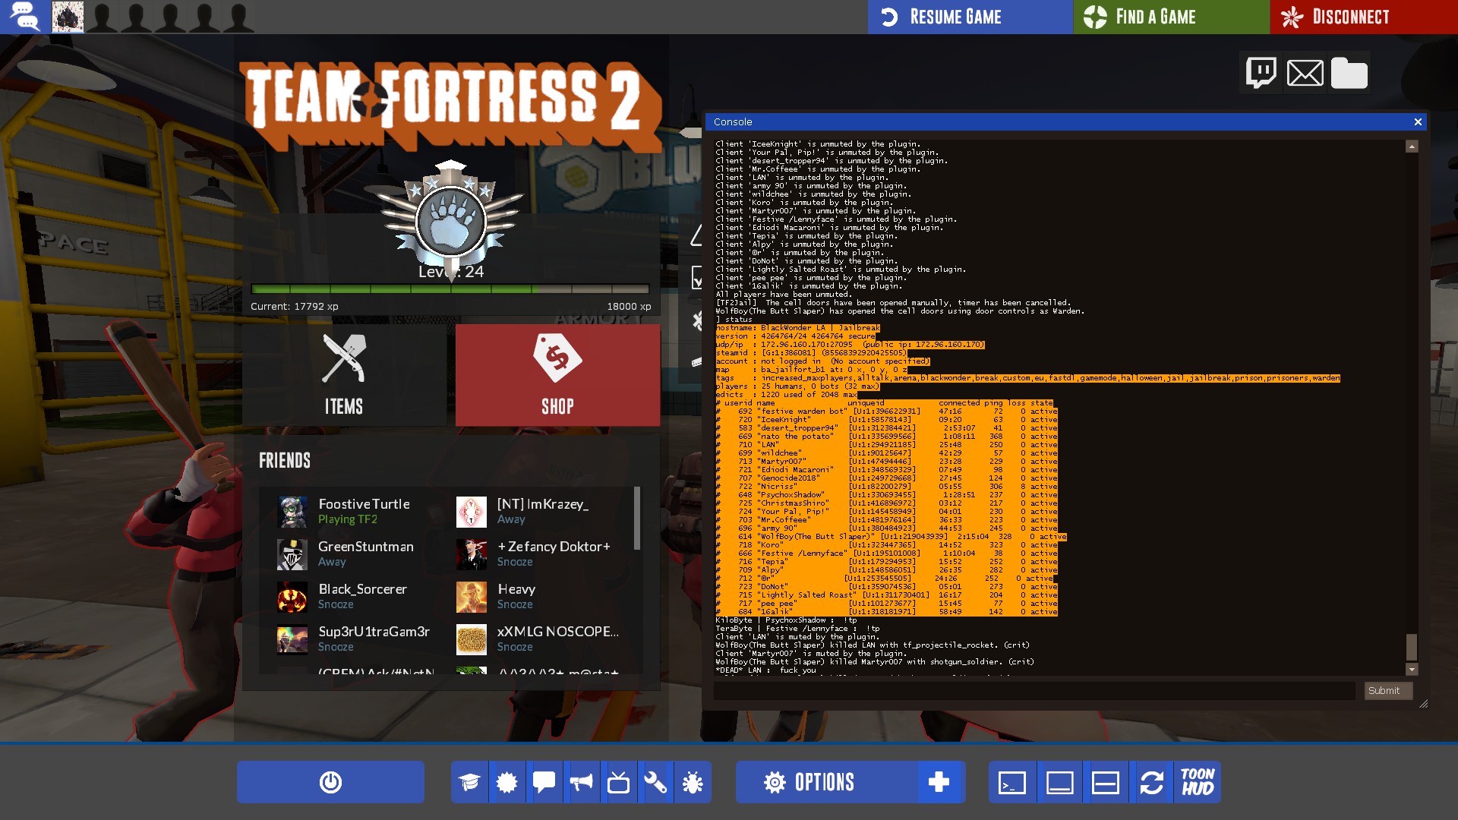Click Find a Game

click(1171, 17)
